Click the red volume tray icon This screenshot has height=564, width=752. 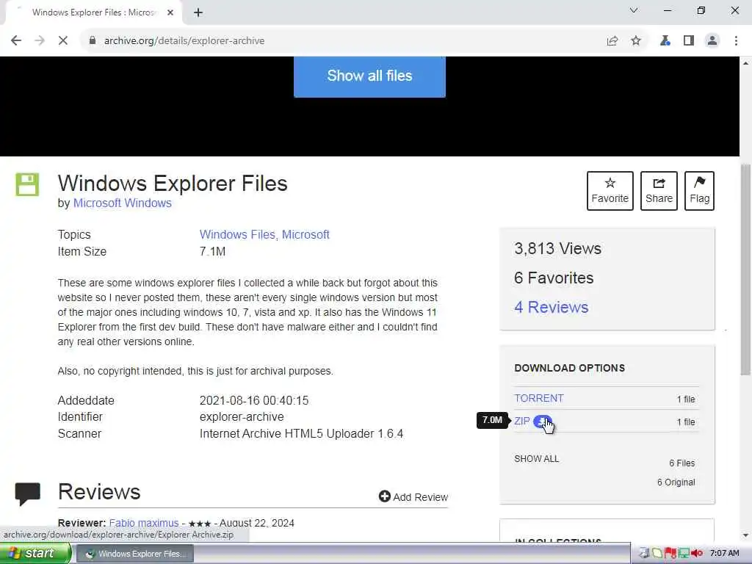coord(698,554)
